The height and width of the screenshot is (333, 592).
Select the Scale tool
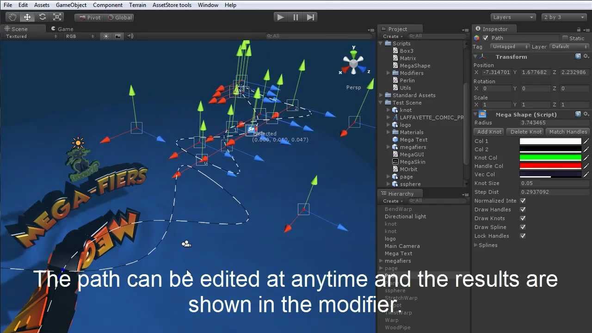tap(57, 17)
